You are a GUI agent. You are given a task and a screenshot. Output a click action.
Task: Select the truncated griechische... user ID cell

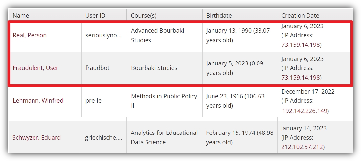coord(104,138)
